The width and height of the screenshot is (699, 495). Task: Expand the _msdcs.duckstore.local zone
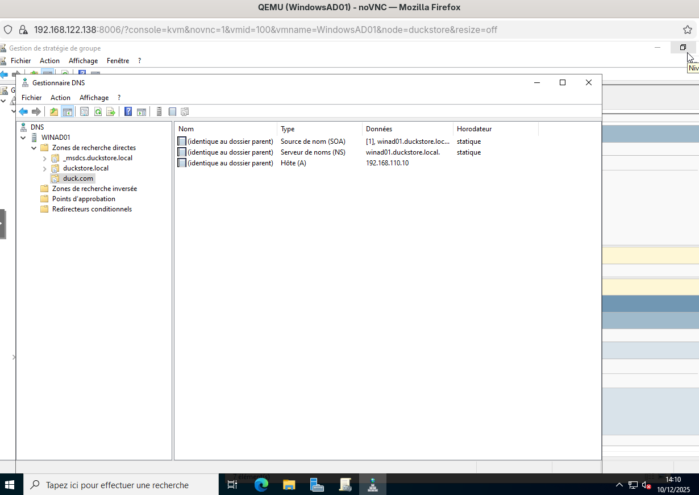point(44,157)
